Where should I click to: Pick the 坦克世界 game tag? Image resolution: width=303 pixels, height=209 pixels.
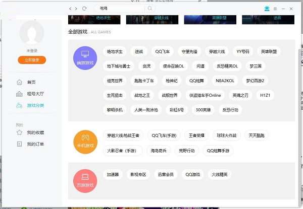[x=115, y=81]
